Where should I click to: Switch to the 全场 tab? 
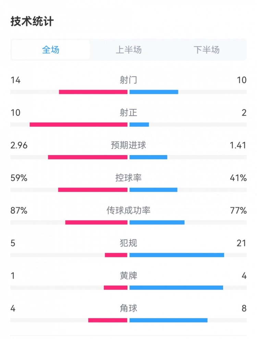click(51, 50)
